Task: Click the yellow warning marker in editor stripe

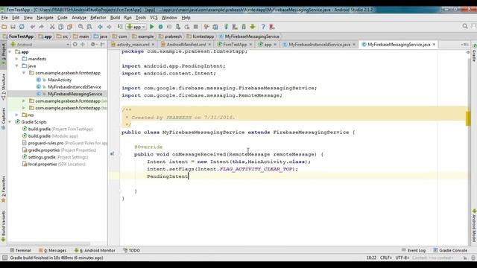Action: pyautogui.click(x=468, y=118)
